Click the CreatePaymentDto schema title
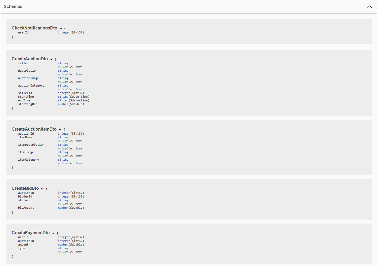Screen dimensions: 377x266 point(31,233)
